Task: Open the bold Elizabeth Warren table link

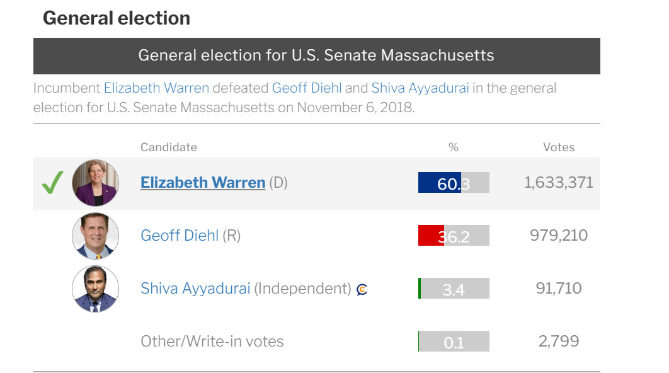Action: pyautogui.click(x=203, y=183)
